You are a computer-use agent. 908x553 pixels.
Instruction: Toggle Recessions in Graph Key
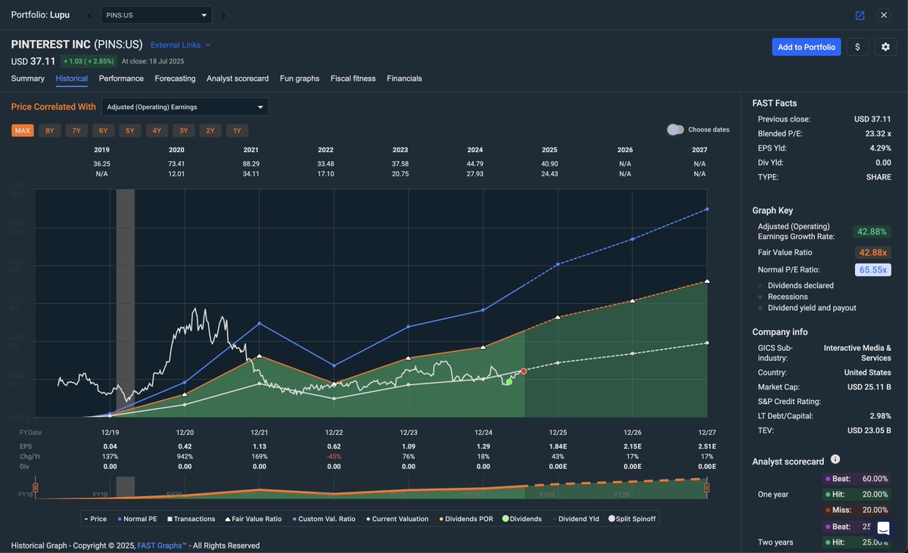coord(782,297)
